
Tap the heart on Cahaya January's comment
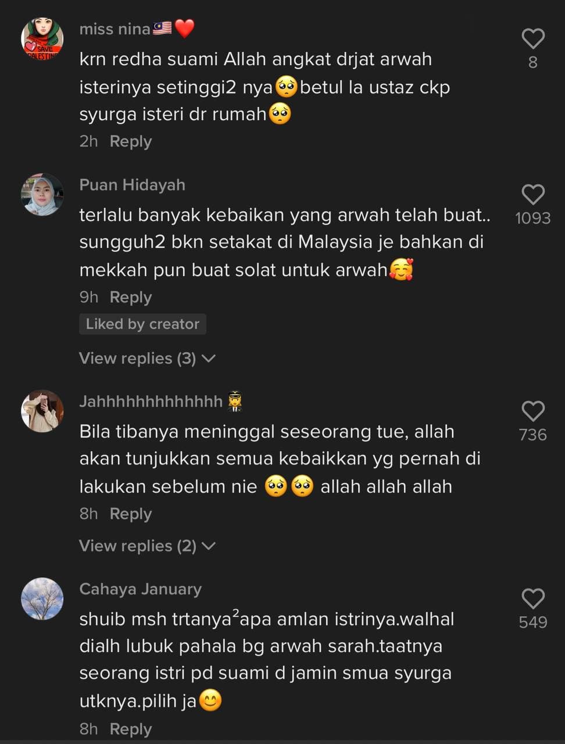click(x=532, y=599)
